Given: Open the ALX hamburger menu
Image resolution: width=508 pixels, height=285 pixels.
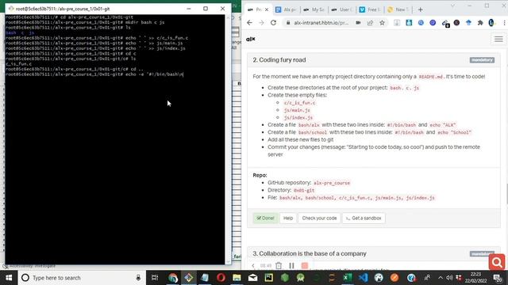Looking at the screenshot, I should click(498, 39).
